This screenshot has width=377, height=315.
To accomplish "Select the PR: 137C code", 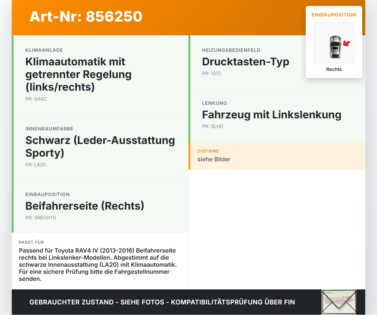I will point(212,73).
